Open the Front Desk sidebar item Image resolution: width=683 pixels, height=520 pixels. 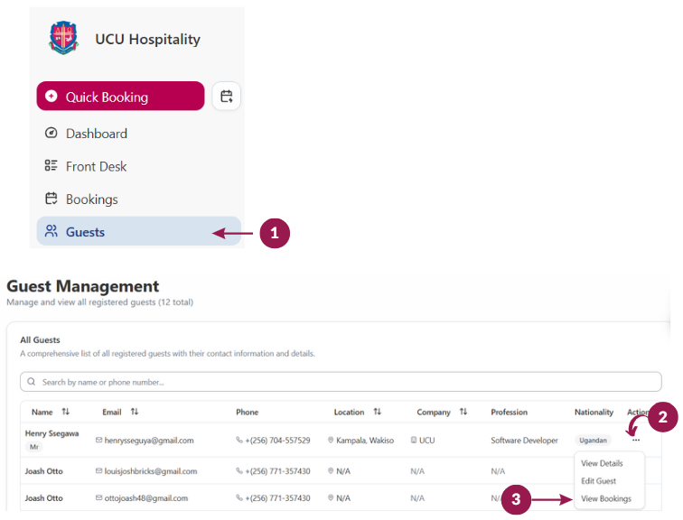pos(96,166)
